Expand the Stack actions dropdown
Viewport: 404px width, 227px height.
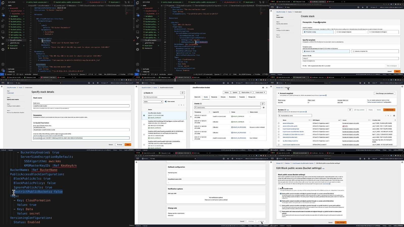pyautogui.click(x=246, y=92)
